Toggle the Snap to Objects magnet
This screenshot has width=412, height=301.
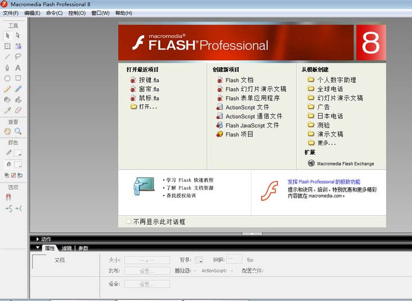pyautogui.click(x=8, y=197)
